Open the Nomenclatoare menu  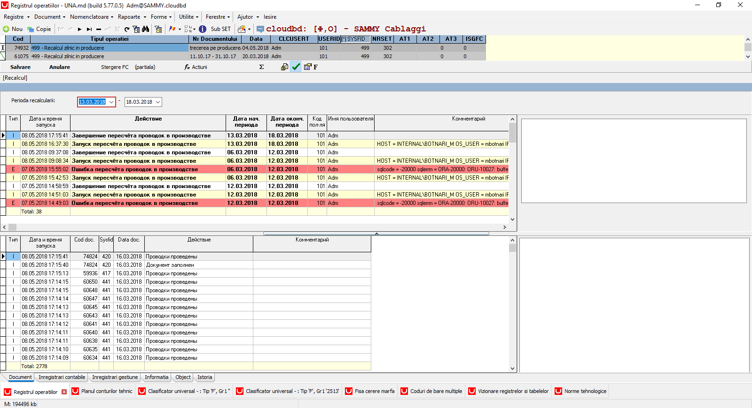point(92,17)
